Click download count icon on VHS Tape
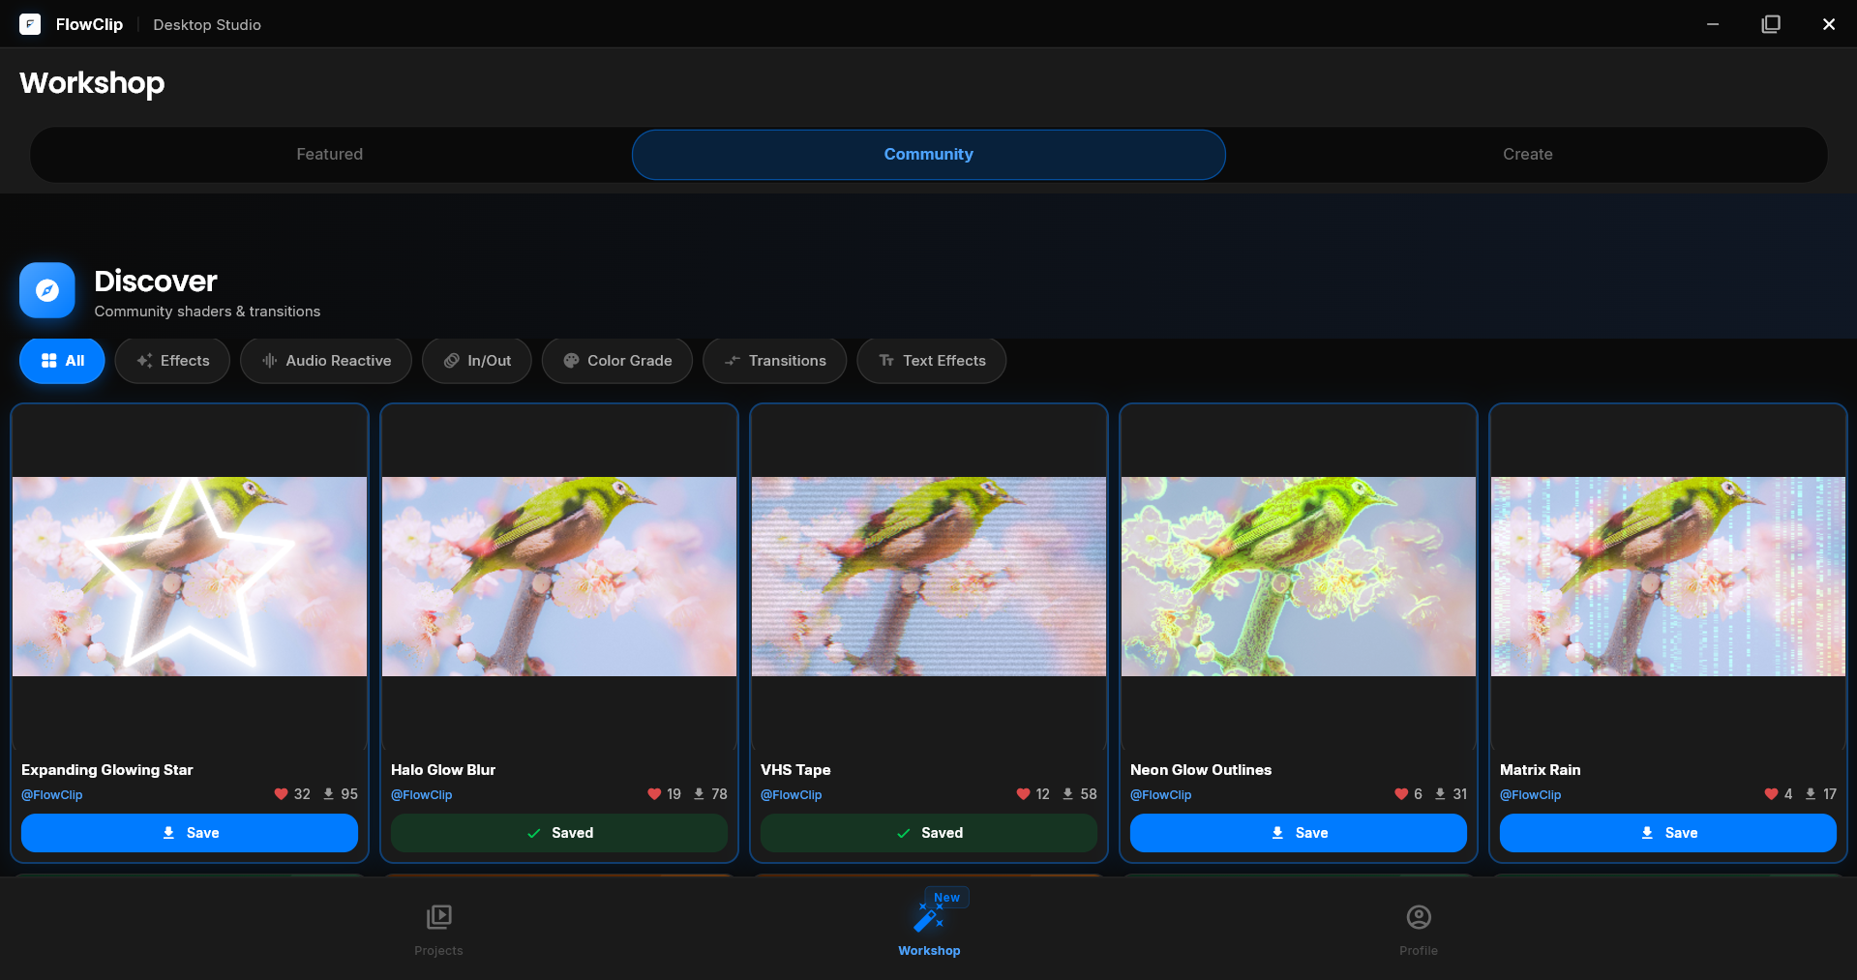This screenshot has height=980, width=1857. 1068,794
